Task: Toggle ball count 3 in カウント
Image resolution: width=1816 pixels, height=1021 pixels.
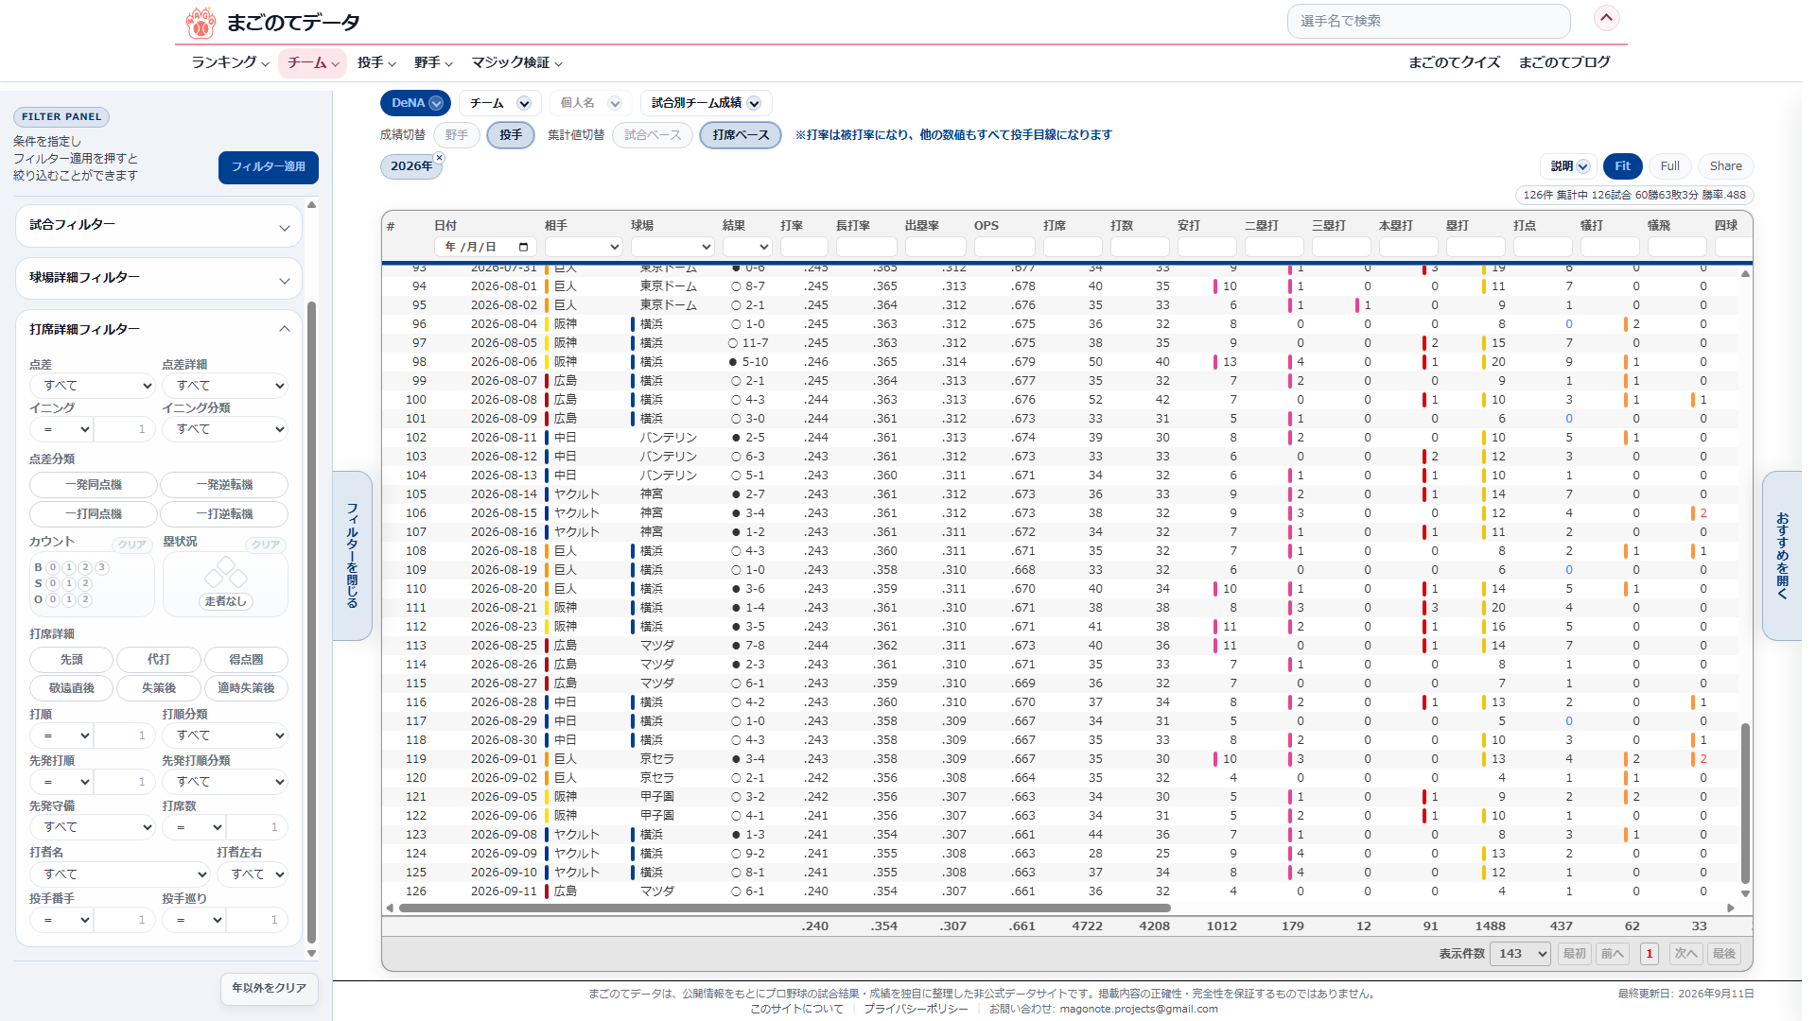Action: [102, 567]
